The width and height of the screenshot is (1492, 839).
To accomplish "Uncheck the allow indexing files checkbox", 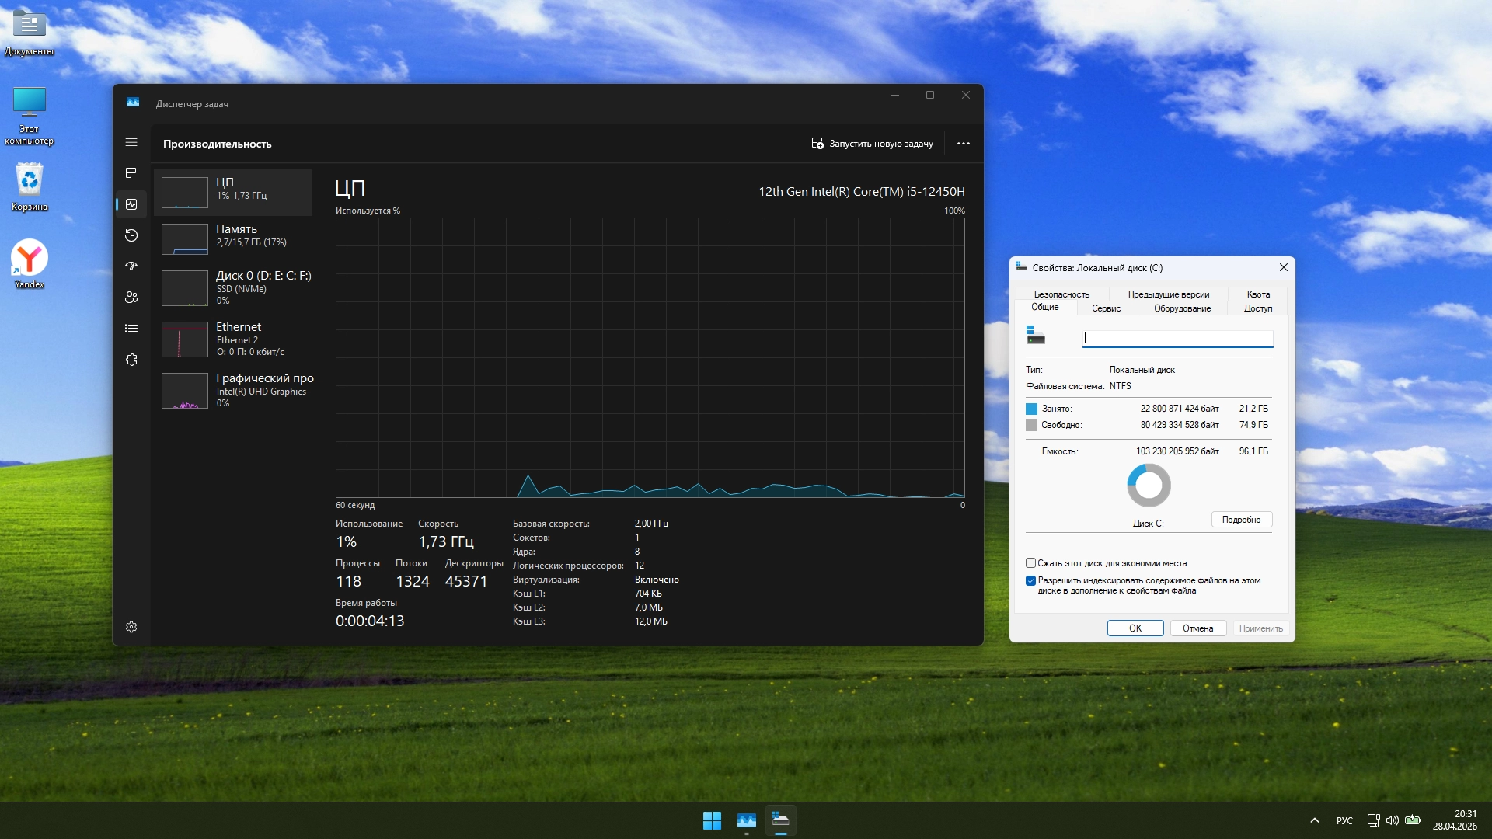I will tap(1030, 581).
